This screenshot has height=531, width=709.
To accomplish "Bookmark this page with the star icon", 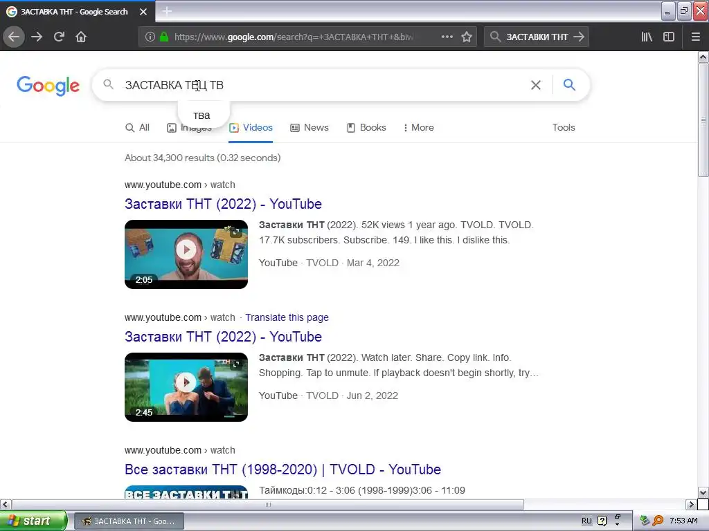I will click(467, 37).
